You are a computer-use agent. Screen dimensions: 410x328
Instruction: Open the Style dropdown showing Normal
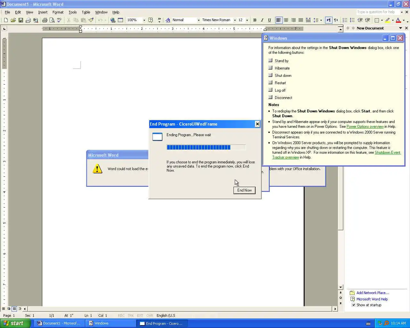[199, 20]
